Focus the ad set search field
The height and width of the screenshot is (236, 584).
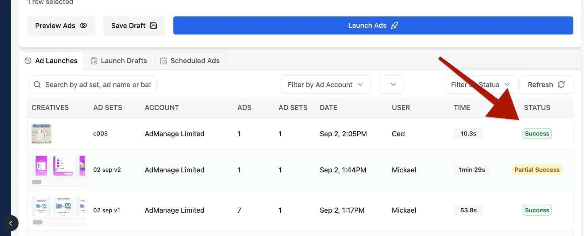pos(93,84)
